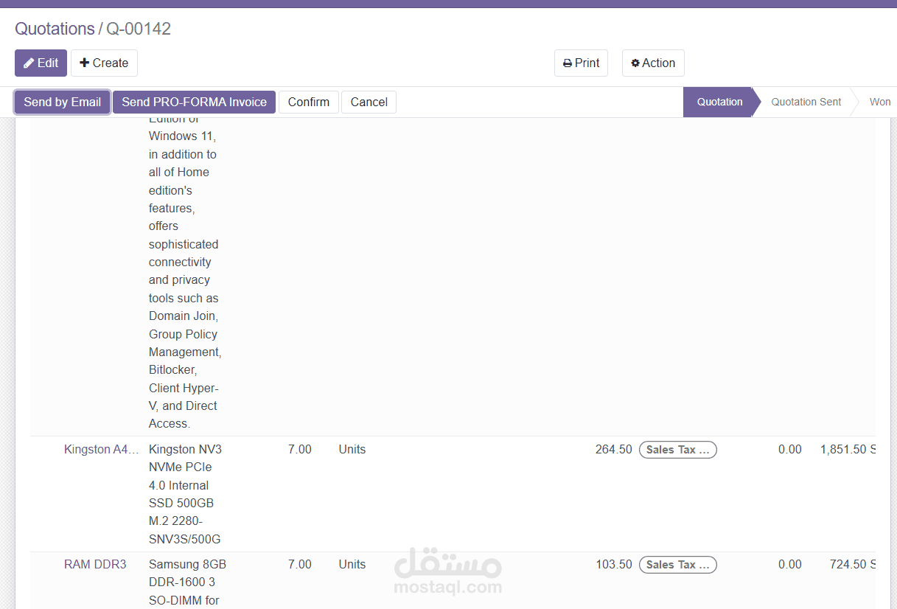Click Units in the RAM DDR3 row
Viewport: 897px width, 609px height.
tap(352, 564)
